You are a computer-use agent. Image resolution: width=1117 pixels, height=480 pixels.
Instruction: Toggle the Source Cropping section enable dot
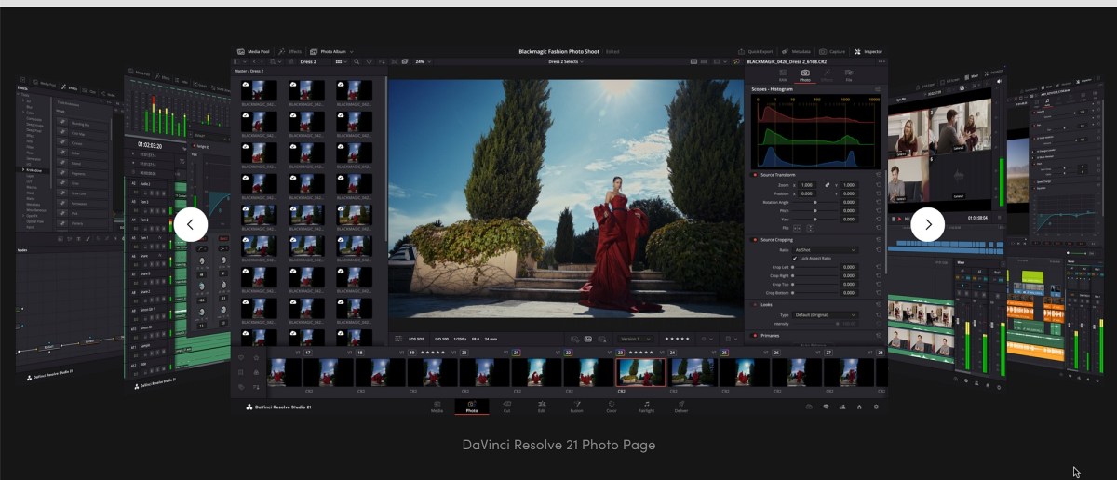coord(755,240)
